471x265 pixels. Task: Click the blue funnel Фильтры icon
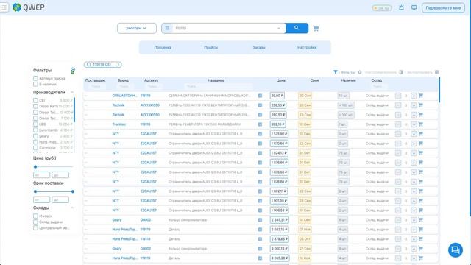(x=336, y=72)
